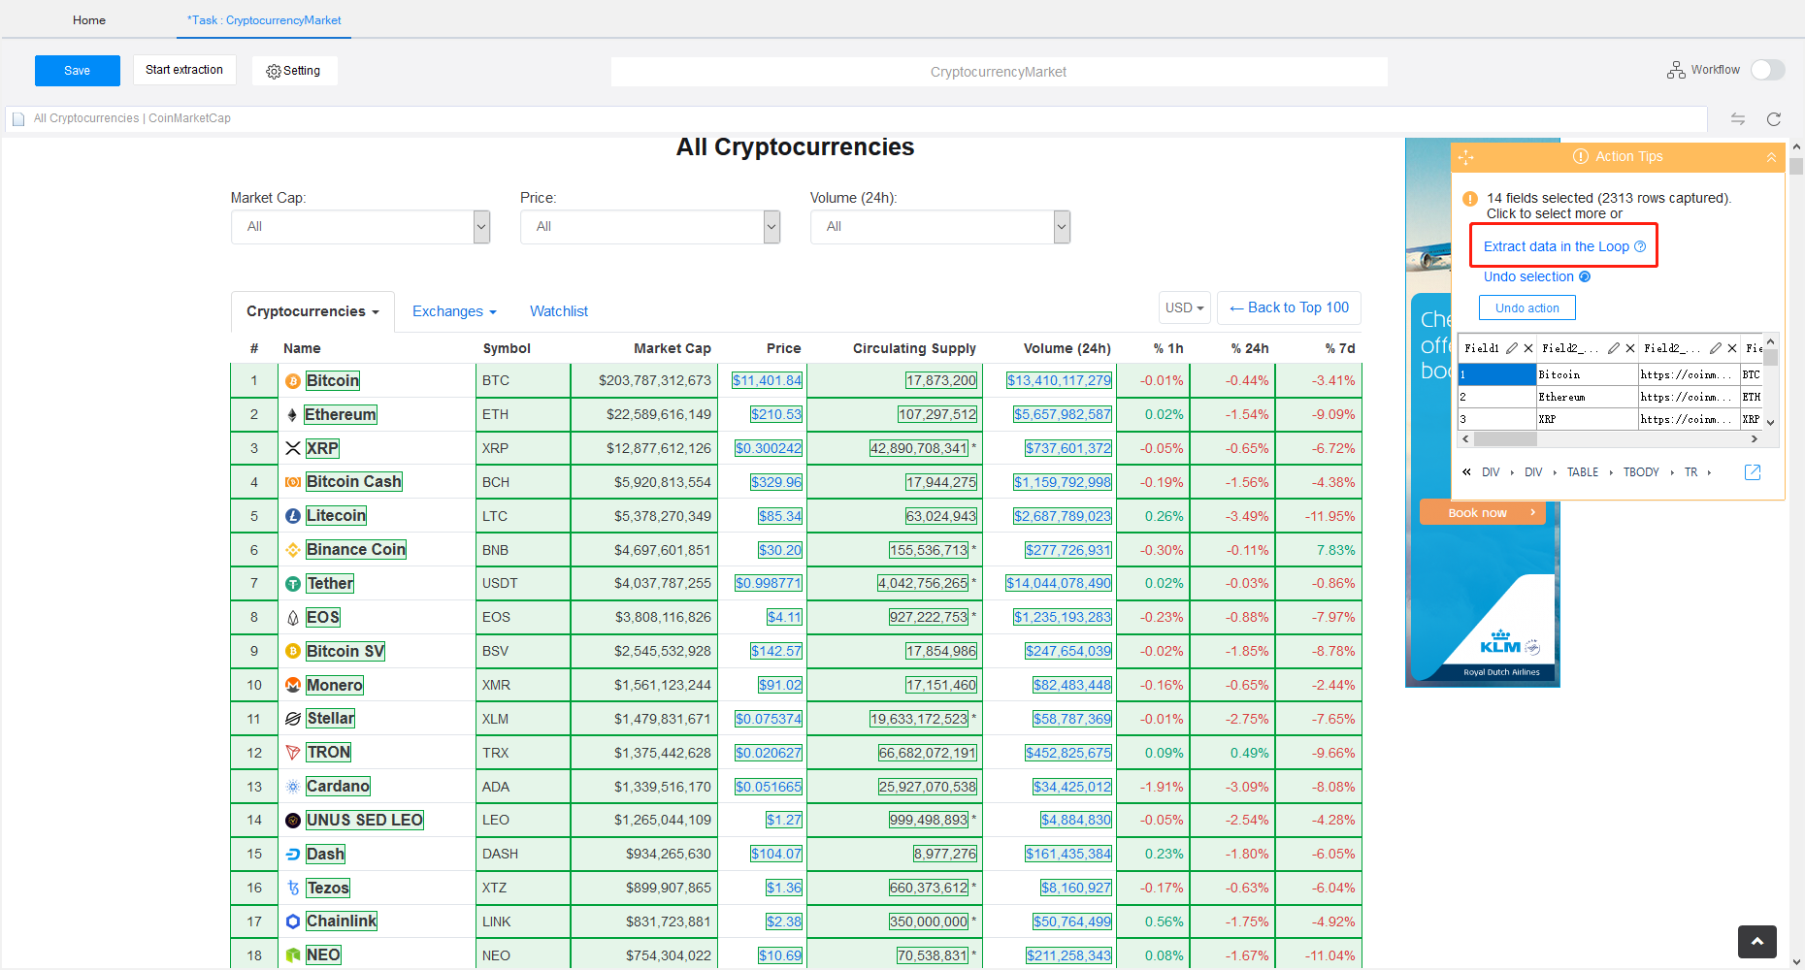1805x970 pixels.
Task: Click the pencil icon on the second column, named Field2_
Action: tap(1614, 348)
